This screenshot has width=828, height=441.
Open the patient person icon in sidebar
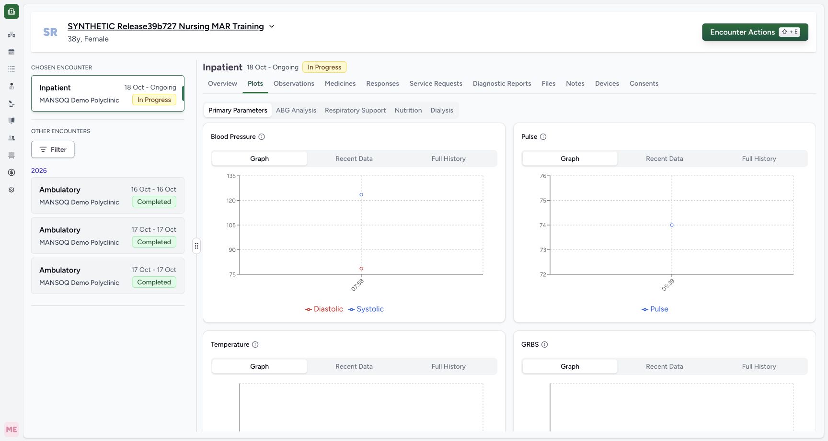tap(11, 86)
